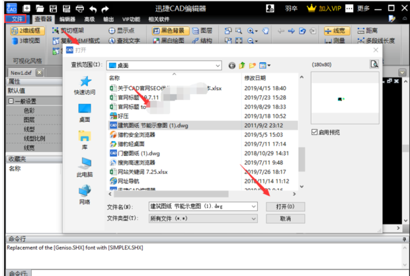Click the preview zoom icon in dialog

point(374,64)
